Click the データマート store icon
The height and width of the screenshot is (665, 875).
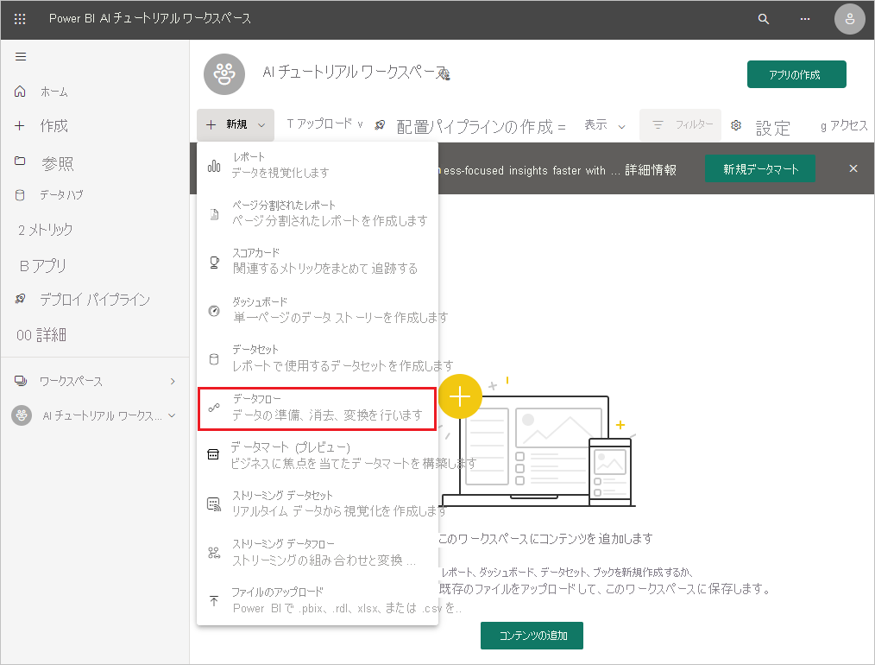tap(213, 454)
